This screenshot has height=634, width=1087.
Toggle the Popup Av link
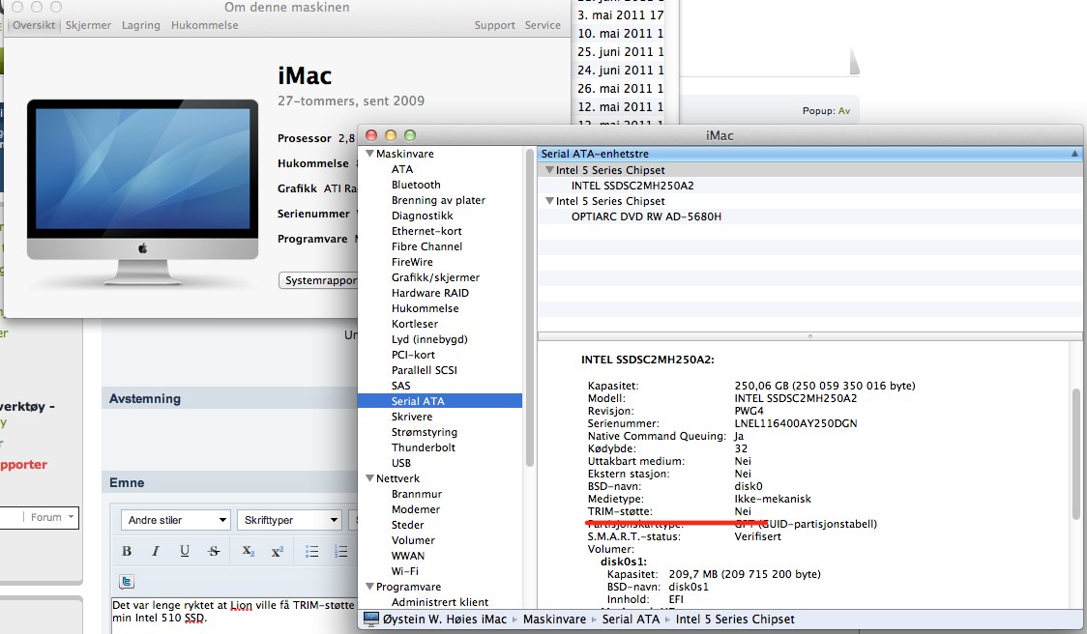click(x=843, y=111)
